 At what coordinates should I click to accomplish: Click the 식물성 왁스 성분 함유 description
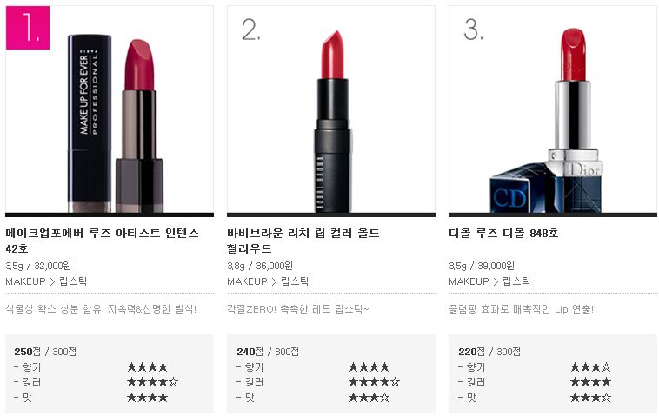pyautogui.click(x=101, y=309)
